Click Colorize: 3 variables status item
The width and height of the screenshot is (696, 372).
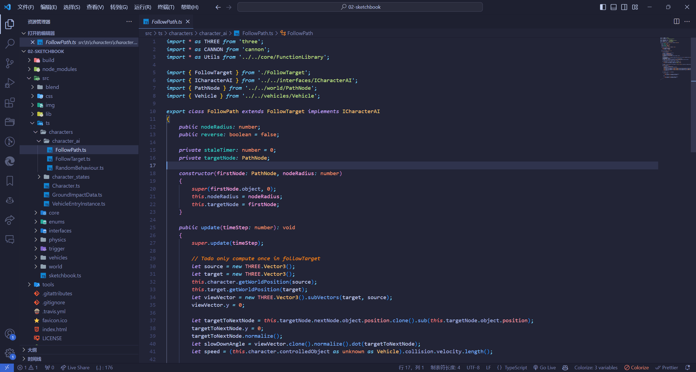(x=596, y=367)
